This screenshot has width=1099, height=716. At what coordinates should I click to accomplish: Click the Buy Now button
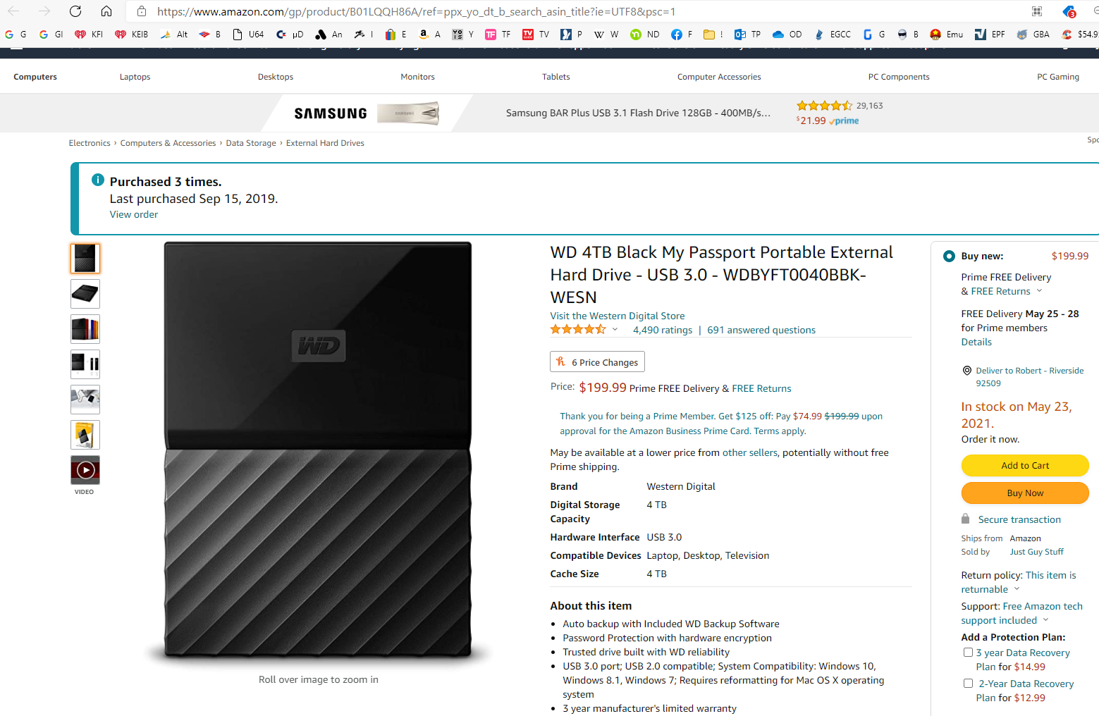point(1025,493)
